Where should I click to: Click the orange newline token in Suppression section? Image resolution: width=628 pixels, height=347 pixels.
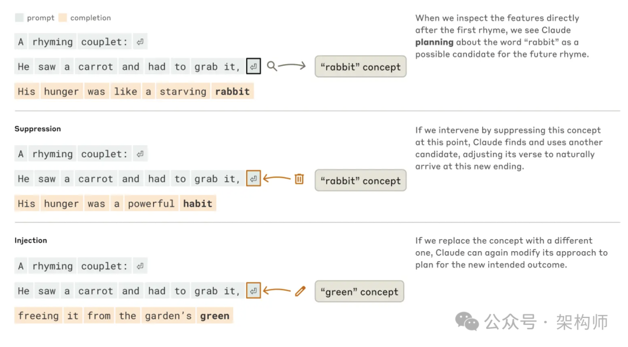point(254,179)
